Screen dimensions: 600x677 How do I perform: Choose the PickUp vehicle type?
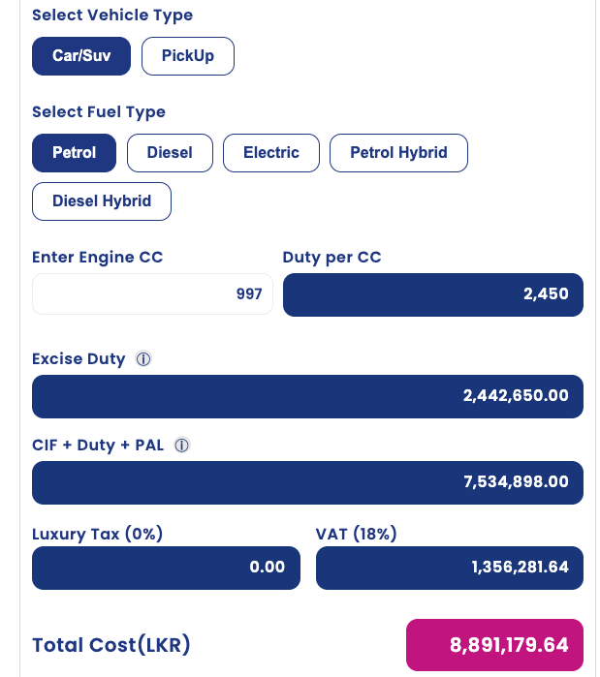(188, 56)
